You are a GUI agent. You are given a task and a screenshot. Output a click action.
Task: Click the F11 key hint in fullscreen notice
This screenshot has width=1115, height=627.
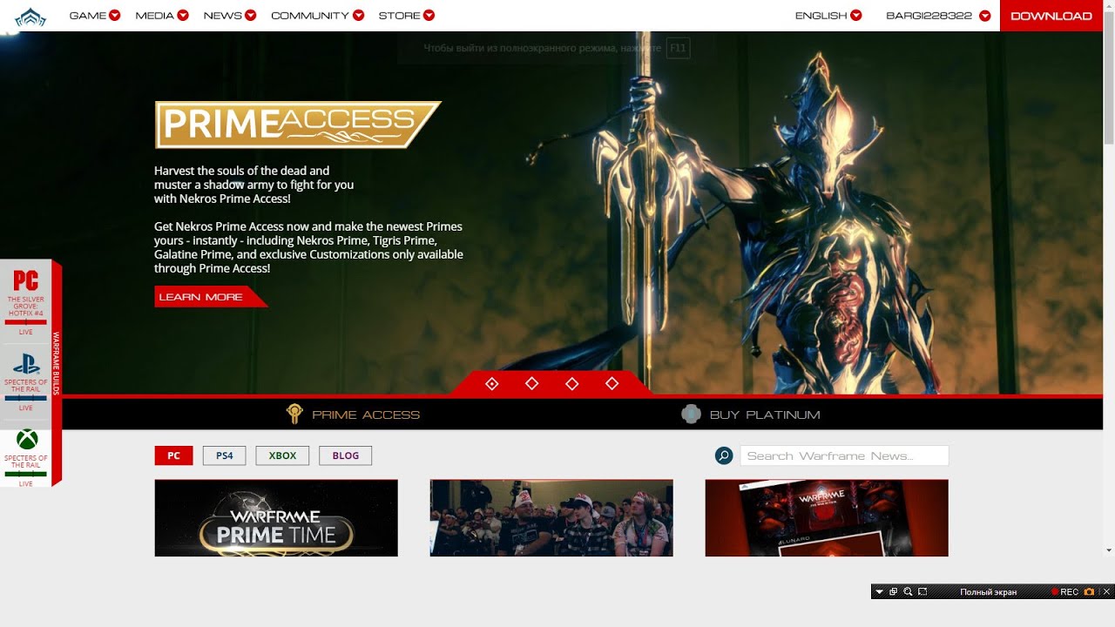pos(679,48)
